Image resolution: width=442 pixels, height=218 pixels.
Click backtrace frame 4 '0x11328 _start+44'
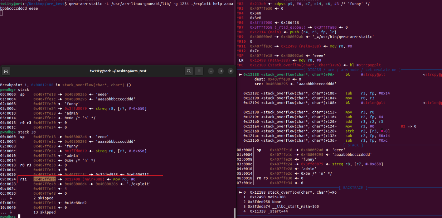[x=266, y=211]
